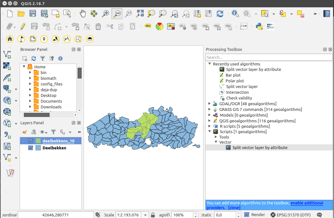Open the Python console
This screenshot has height=218, width=334.
[259, 26]
